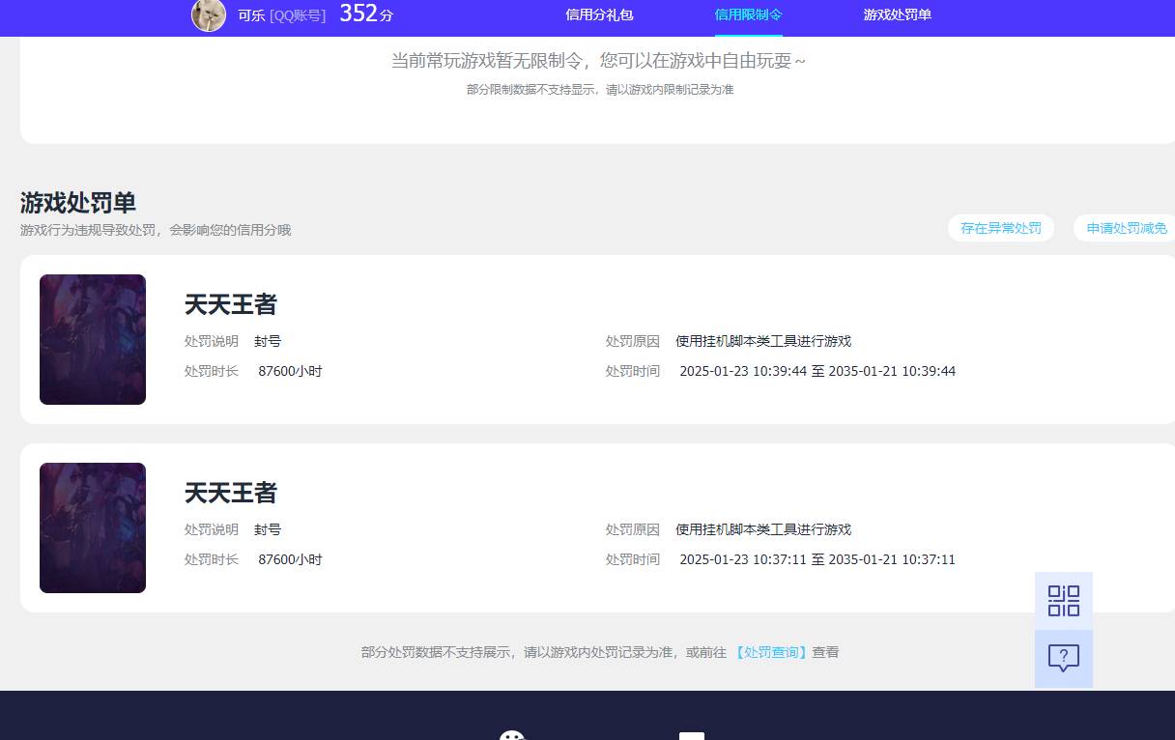Image resolution: width=1175 pixels, height=740 pixels.
Task: Click the 使用挂机脚本类工具进行游戏 reason text
Action: 762,341
